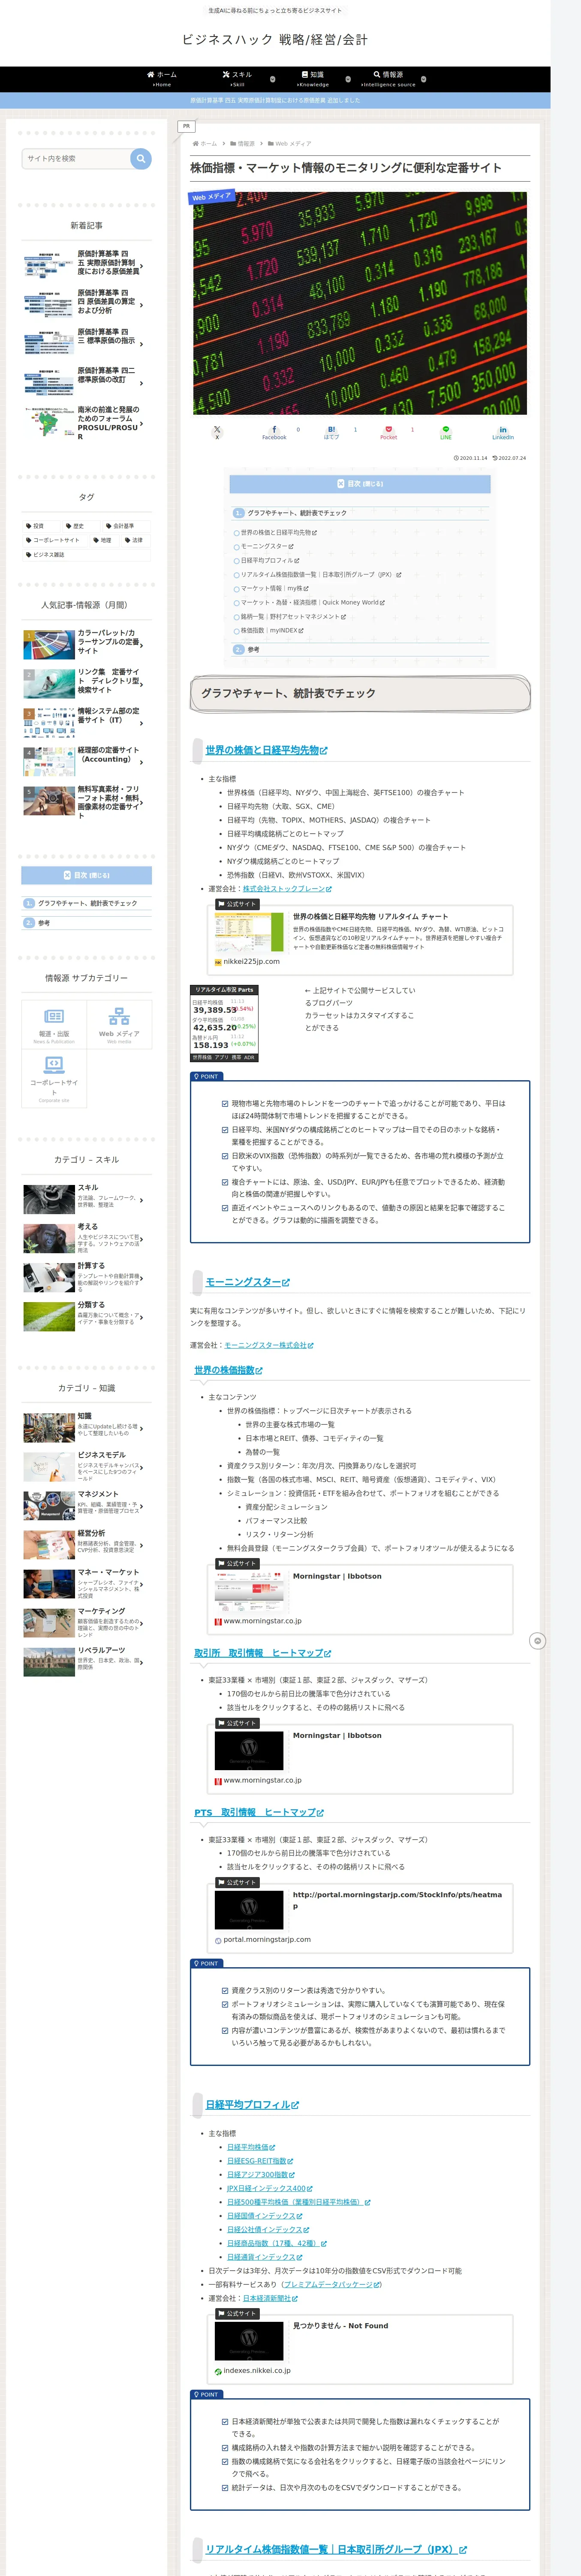Share the article on Facebook
The height and width of the screenshot is (2576, 581).
274,432
